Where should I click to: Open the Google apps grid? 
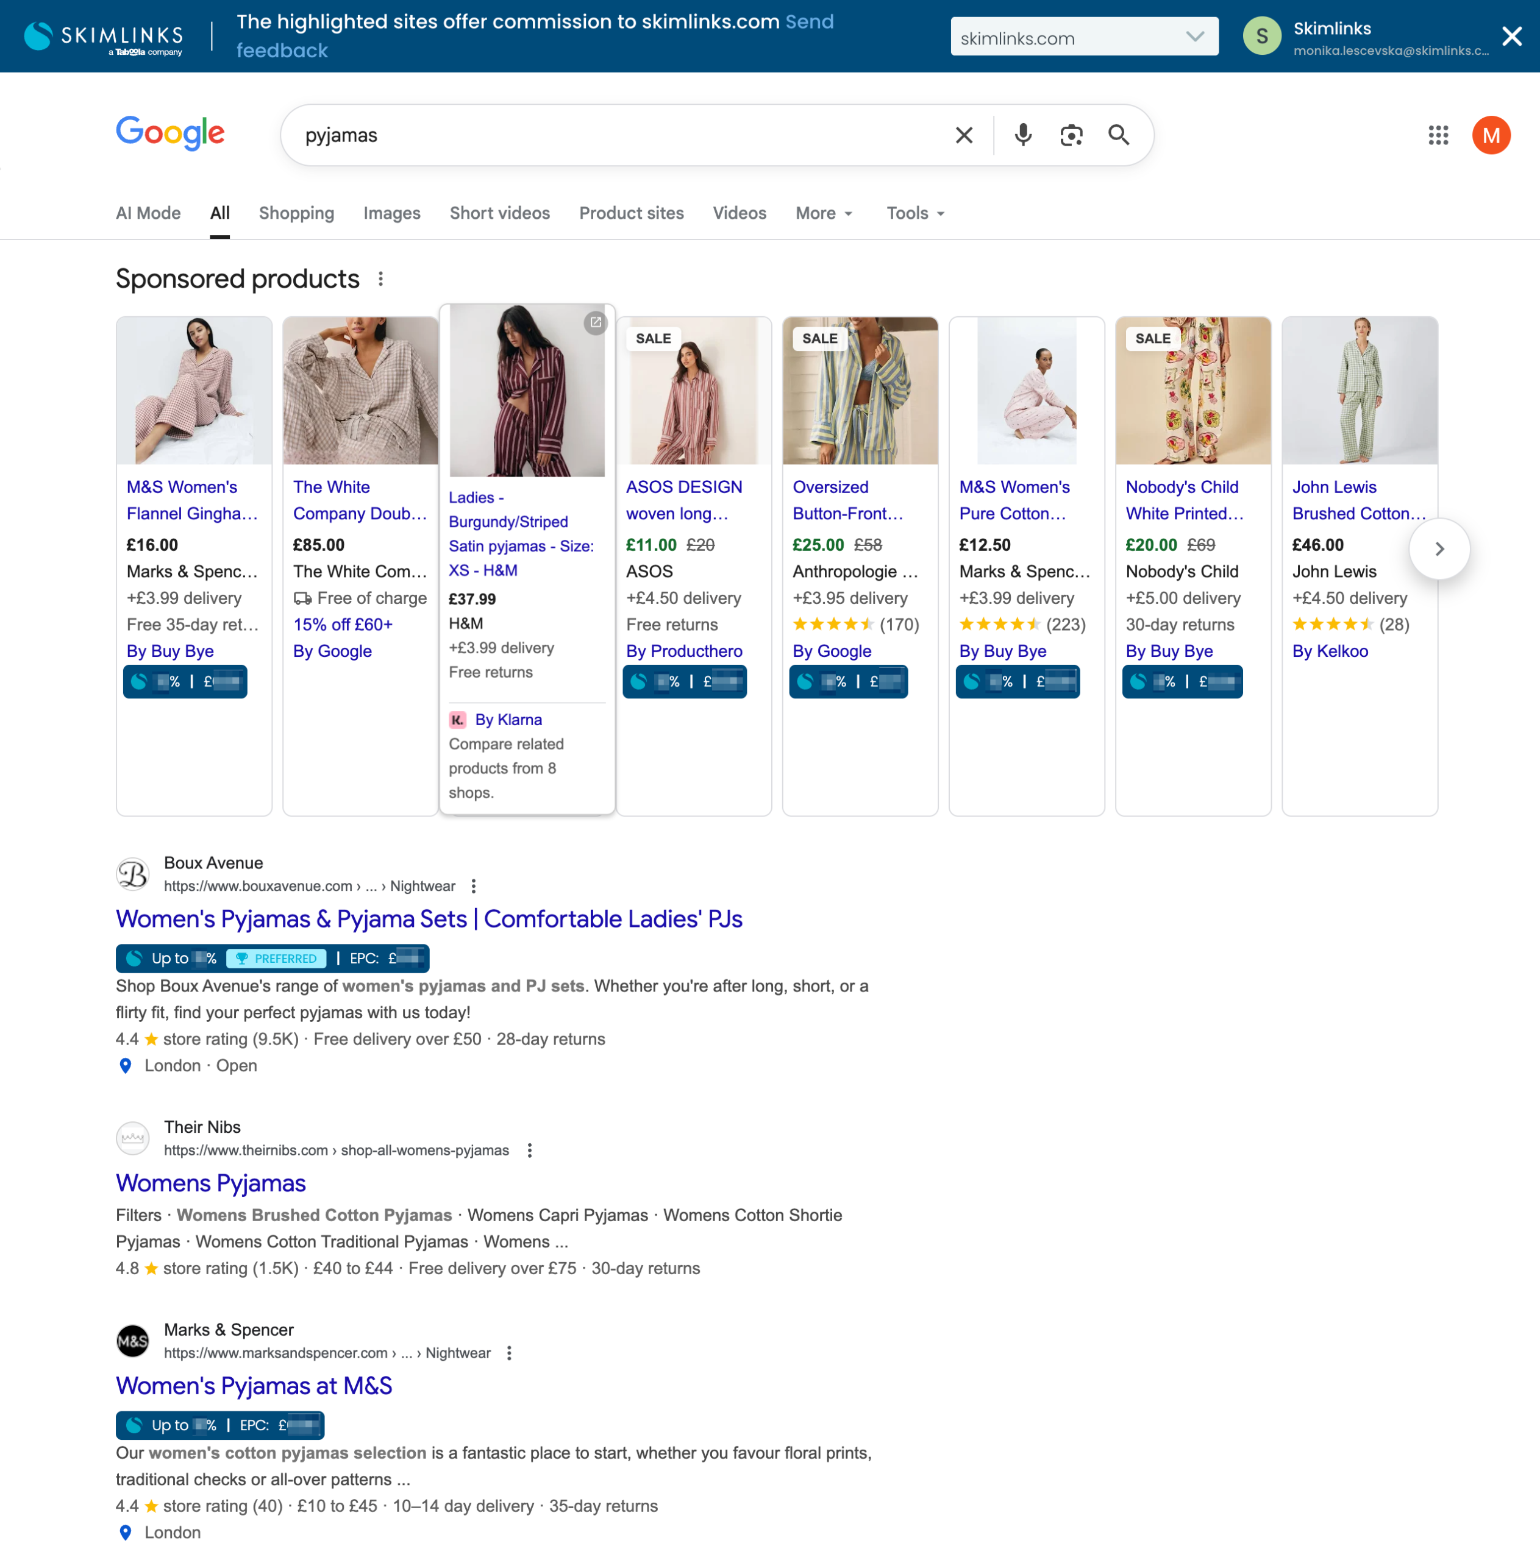(1438, 135)
